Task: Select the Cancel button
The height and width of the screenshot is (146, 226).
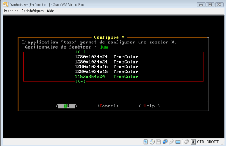Action: (x=108, y=106)
